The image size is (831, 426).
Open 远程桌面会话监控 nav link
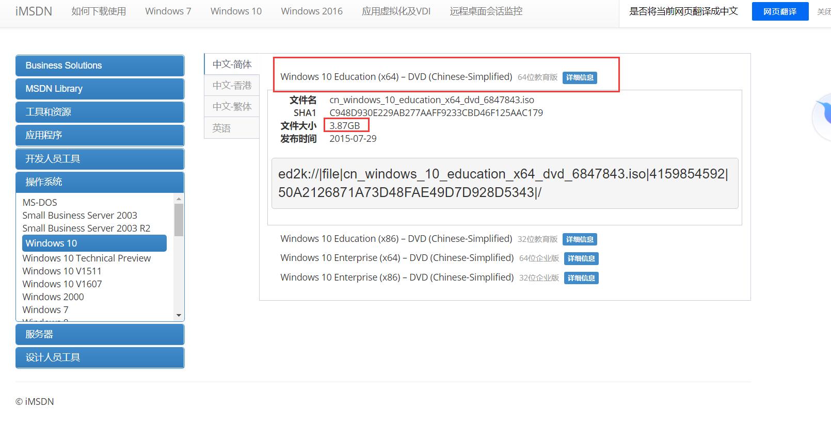click(486, 11)
